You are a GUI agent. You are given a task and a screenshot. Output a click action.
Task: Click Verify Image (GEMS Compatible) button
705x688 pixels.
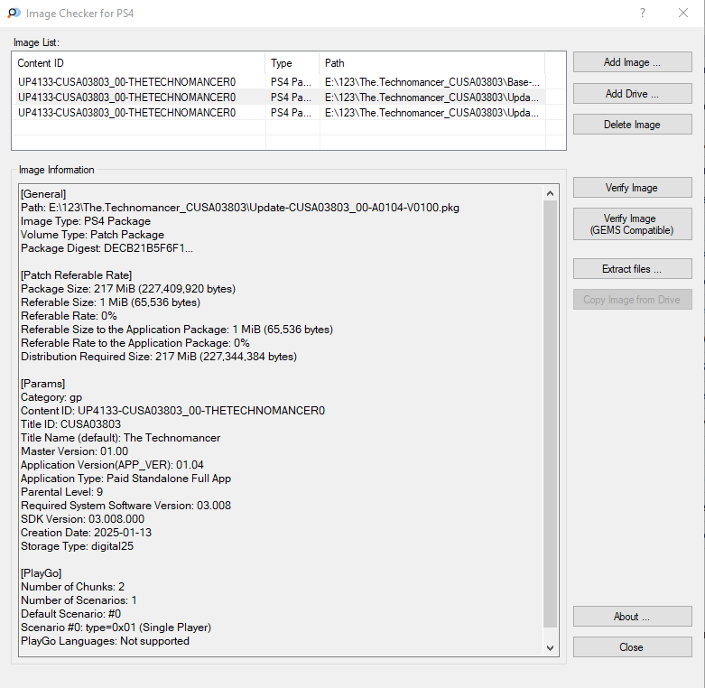(x=632, y=224)
